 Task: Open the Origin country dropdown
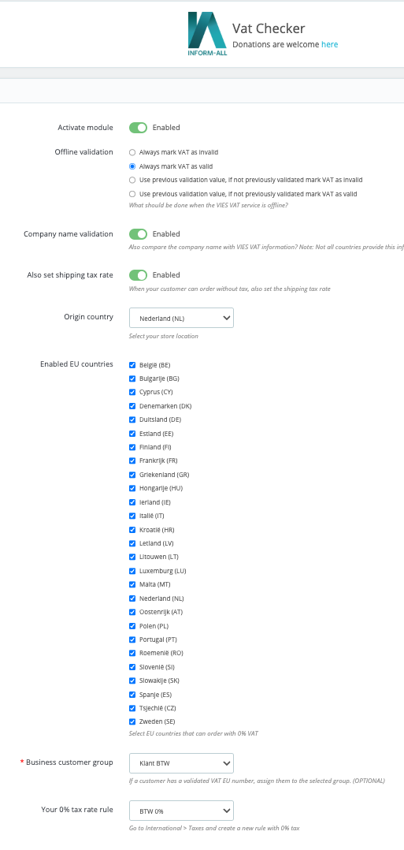(181, 319)
